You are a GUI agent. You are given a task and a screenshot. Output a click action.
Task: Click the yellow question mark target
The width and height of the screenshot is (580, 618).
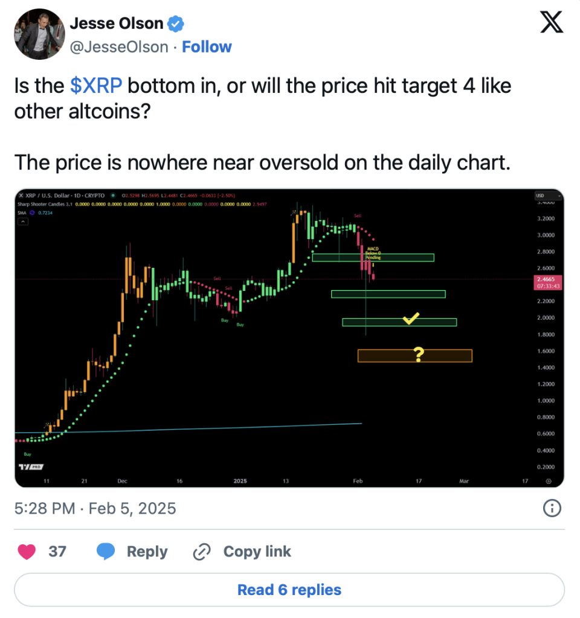[x=417, y=355]
